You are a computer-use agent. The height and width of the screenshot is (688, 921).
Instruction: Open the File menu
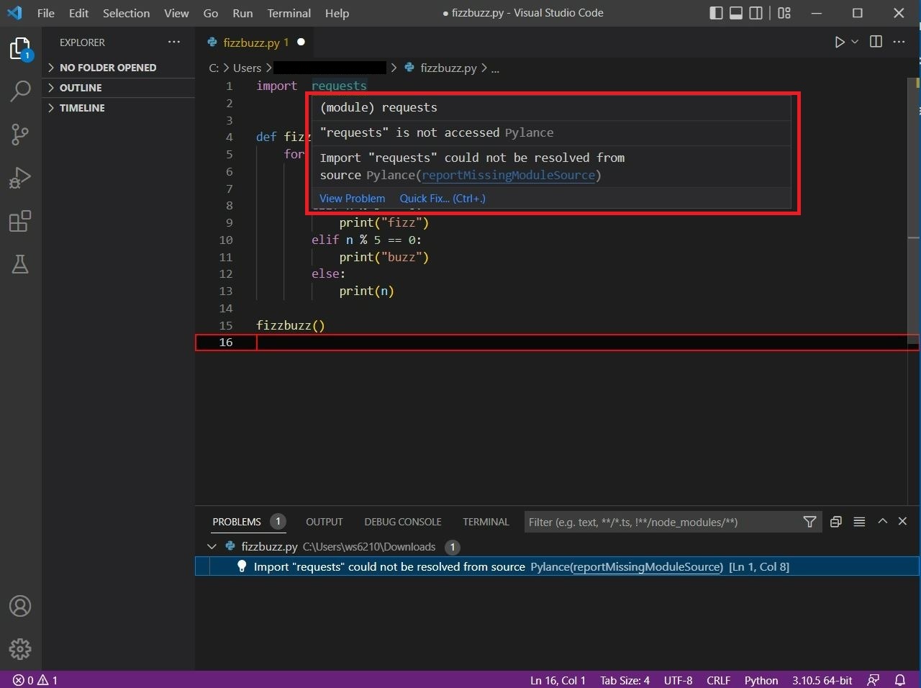click(45, 13)
